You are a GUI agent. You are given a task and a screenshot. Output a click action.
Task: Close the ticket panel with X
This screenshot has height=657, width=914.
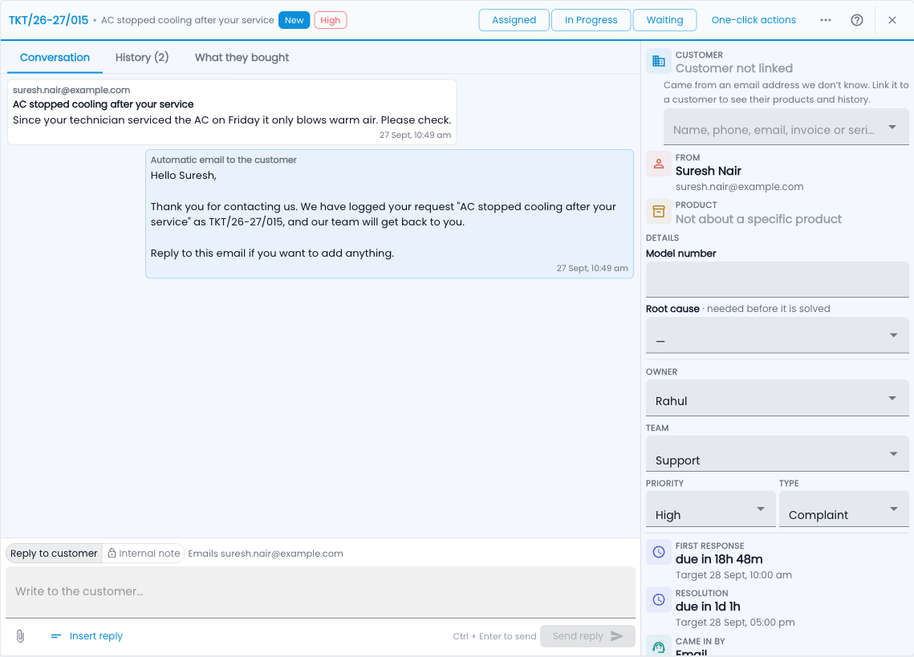pyautogui.click(x=892, y=20)
